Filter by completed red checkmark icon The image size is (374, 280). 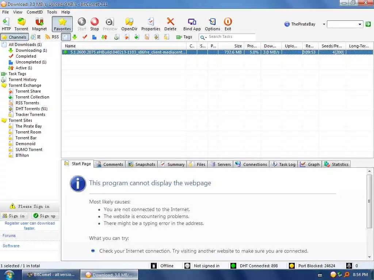tap(85, 37)
